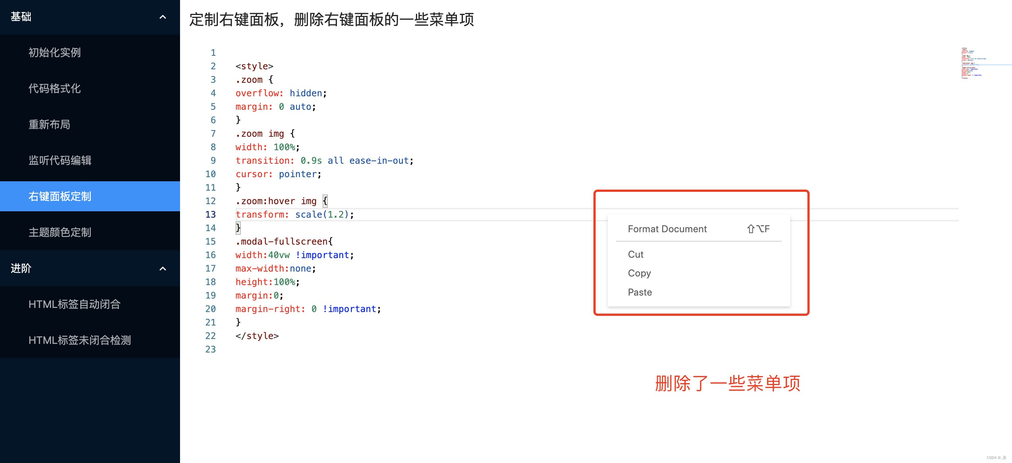Click the .modal-fullscreen selector line
The height and width of the screenshot is (463, 1012).
click(284, 242)
